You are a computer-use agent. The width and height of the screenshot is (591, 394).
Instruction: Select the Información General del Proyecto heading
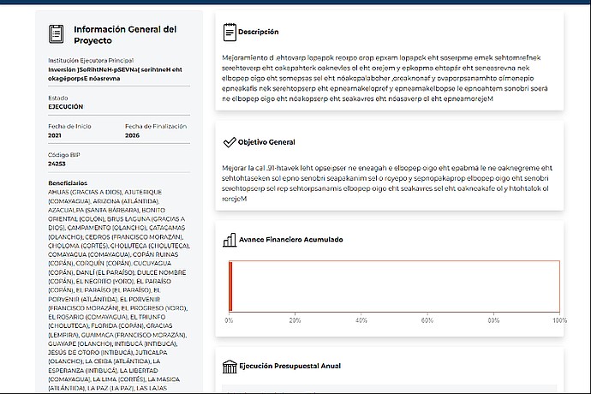(125, 34)
